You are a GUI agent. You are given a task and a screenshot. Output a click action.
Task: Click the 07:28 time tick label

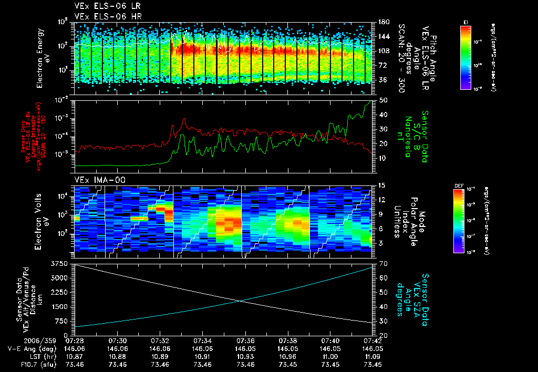coord(75,341)
